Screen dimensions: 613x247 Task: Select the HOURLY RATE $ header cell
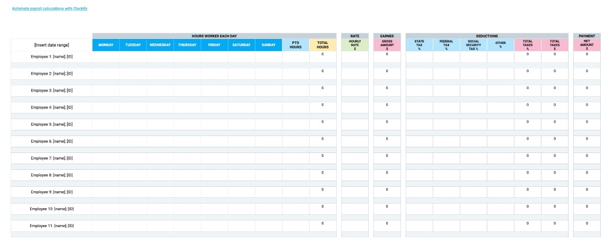(x=355, y=45)
